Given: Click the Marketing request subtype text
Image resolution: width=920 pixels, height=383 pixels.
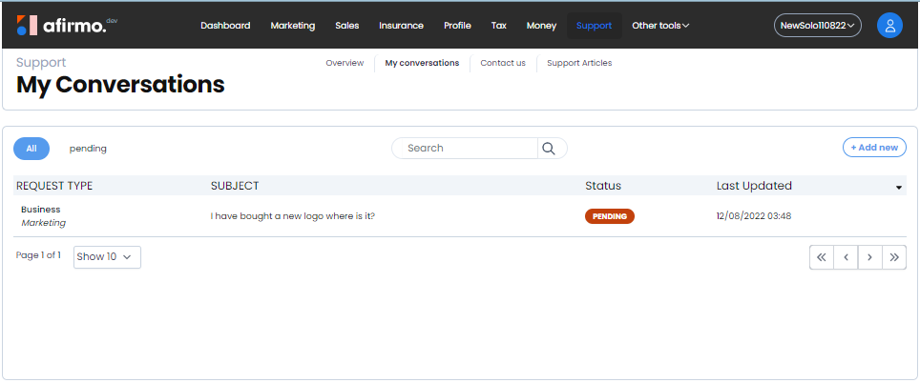Looking at the screenshot, I should (43, 223).
